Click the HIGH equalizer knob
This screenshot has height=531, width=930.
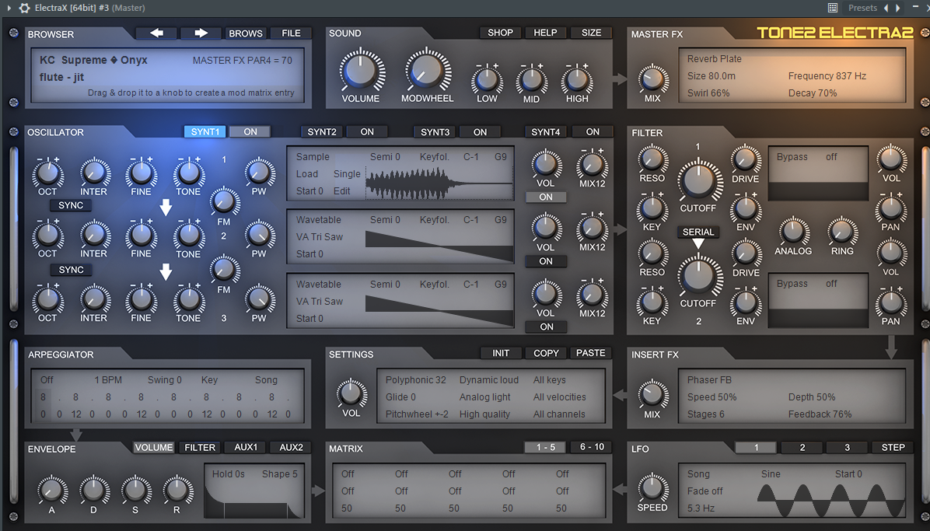coord(576,79)
